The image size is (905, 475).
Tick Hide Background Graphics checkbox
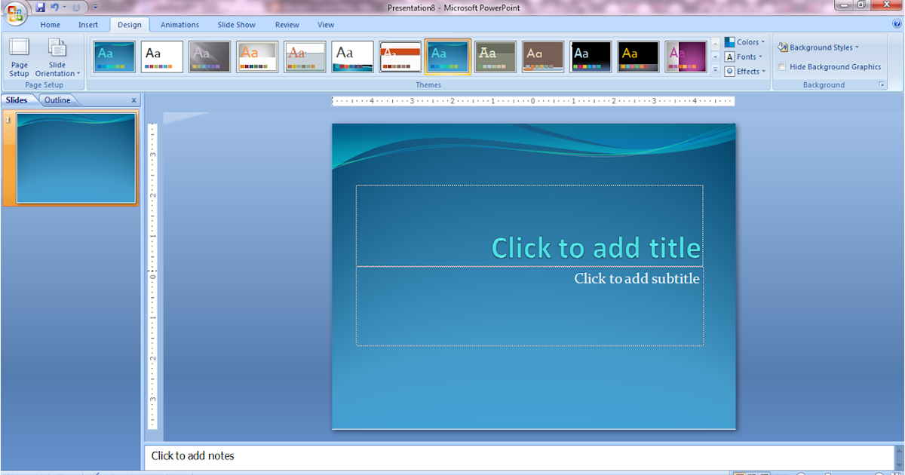pyautogui.click(x=782, y=67)
